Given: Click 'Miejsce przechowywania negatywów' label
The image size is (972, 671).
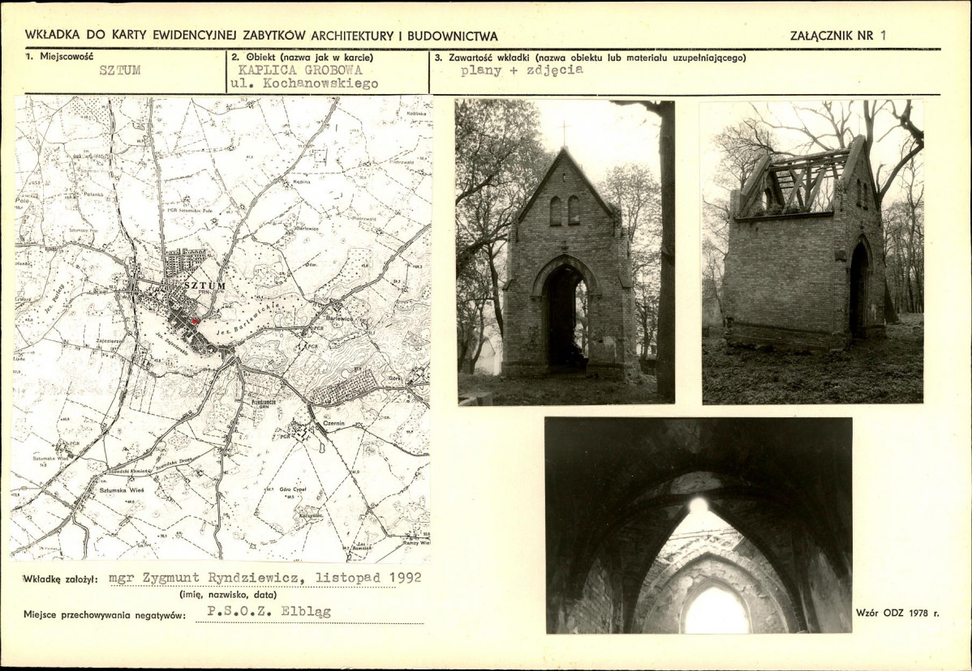Looking at the screenshot, I should point(105,615).
